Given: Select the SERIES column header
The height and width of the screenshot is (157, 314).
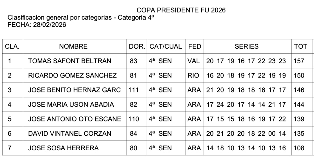Looking at the screenshot, I should tap(246, 46).
